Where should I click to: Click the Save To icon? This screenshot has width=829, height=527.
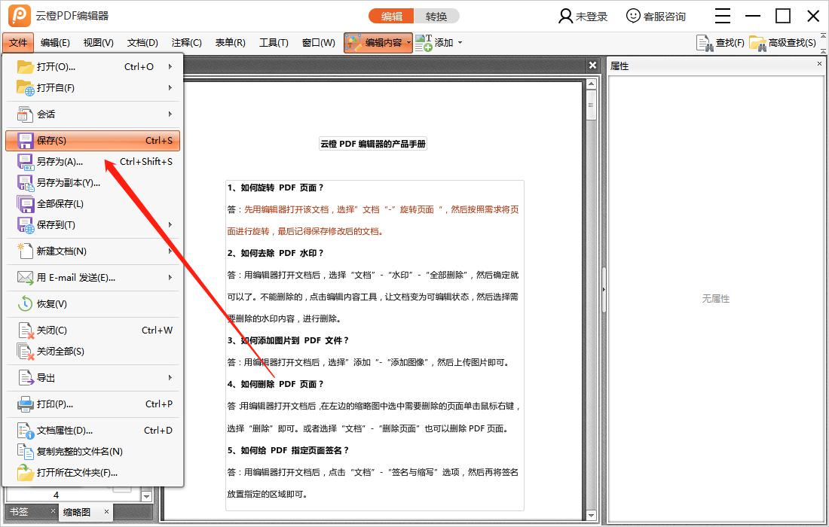click(25, 225)
